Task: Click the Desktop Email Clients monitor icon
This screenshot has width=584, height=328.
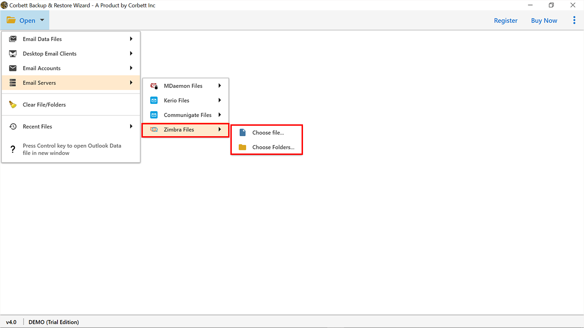Action: tap(13, 54)
